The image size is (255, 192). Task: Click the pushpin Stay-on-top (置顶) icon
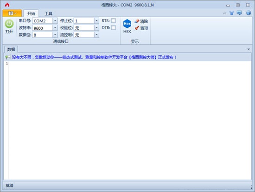click(137, 28)
